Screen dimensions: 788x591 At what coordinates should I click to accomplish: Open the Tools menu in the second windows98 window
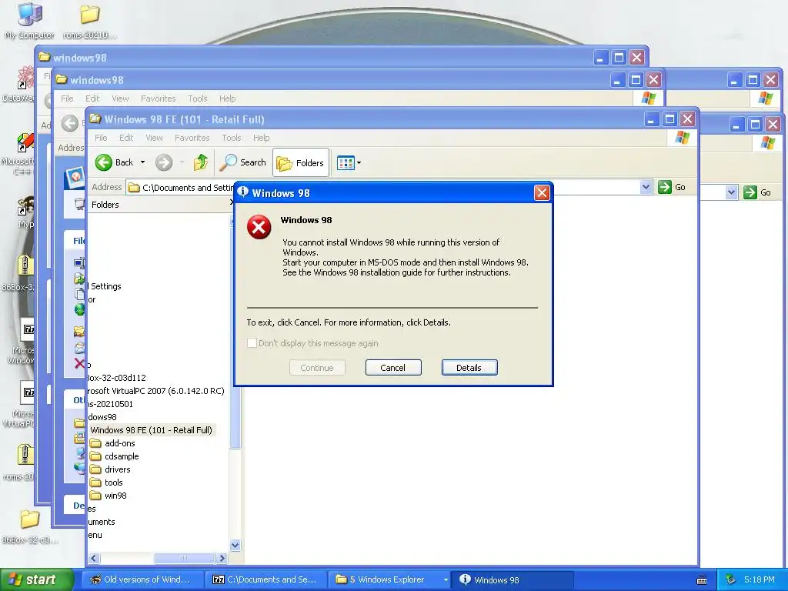(x=198, y=98)
